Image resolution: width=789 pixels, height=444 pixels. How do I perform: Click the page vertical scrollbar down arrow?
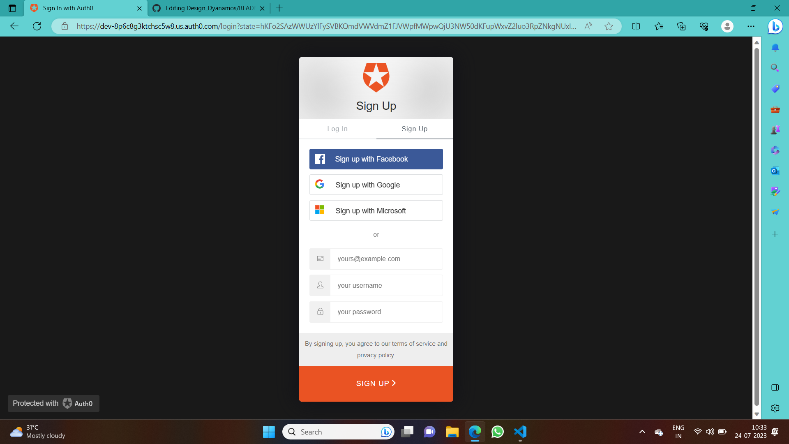click(x=757, y=414)
